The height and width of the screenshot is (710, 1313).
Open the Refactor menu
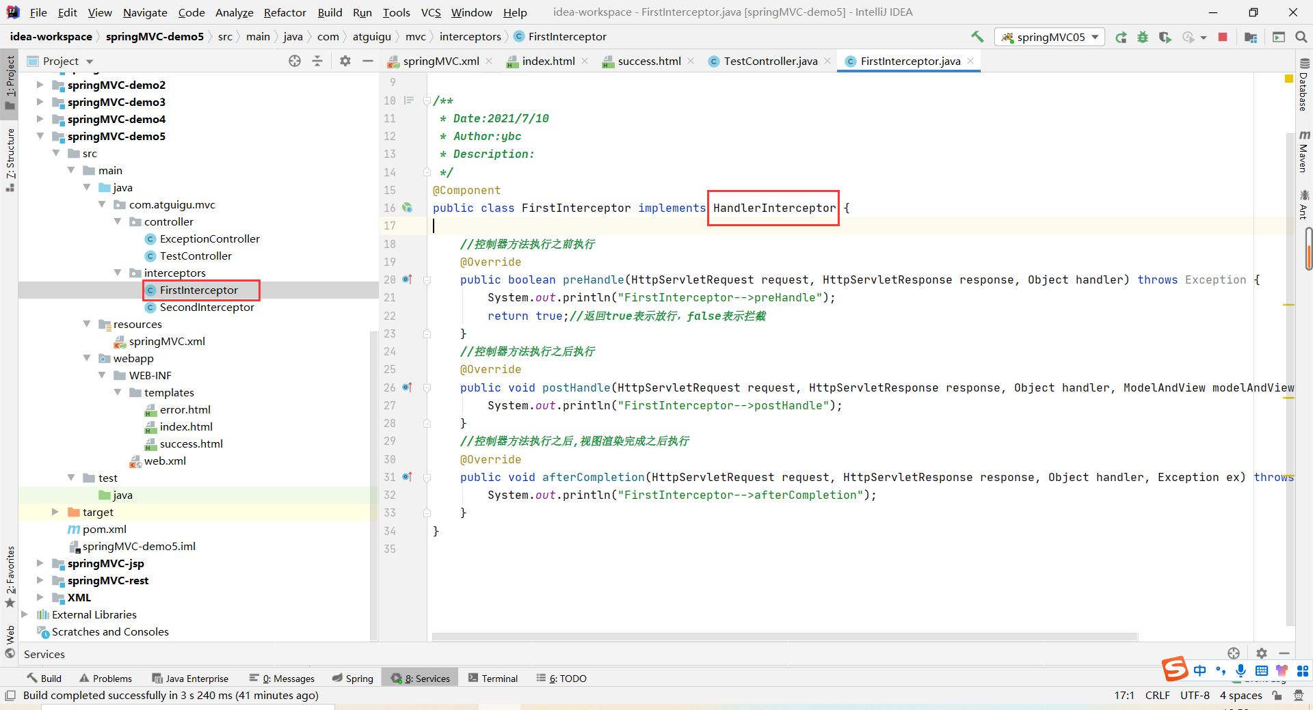[285, 12]
